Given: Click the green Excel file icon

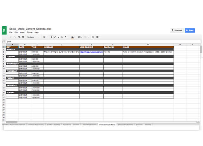Looking at the screenshot, I should click(4, 30).
